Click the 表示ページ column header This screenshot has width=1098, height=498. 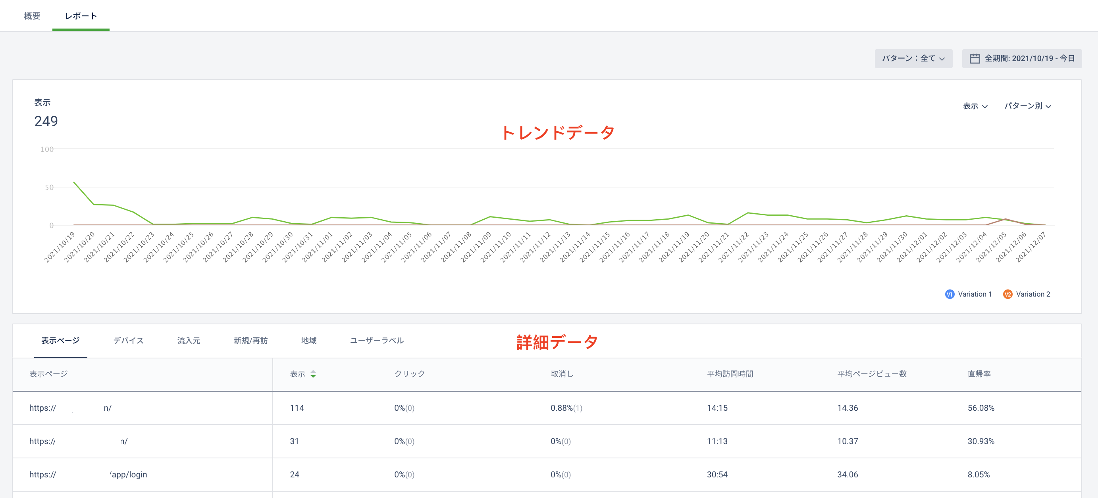pos(48,374)
